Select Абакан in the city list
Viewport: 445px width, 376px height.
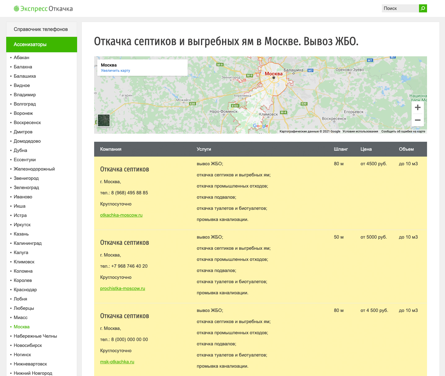21,58
